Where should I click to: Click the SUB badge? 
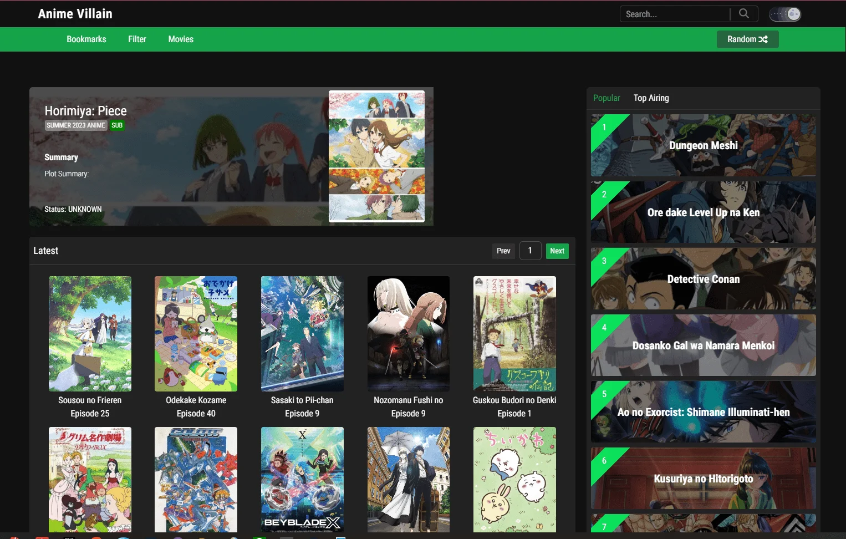click(x=117, y=125)
